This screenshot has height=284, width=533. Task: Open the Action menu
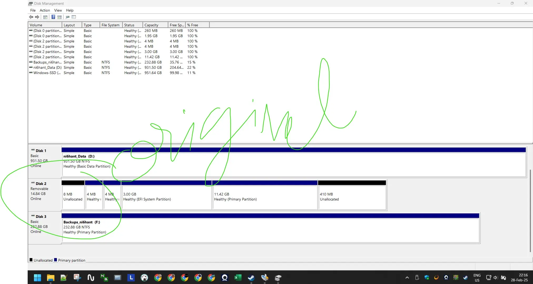tap(45, 10)
